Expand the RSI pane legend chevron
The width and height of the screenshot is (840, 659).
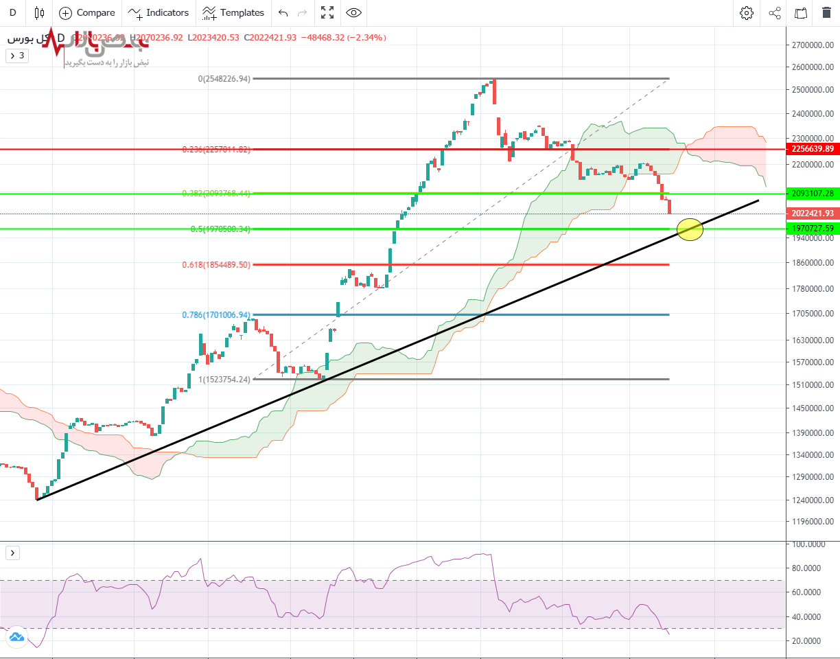[x=12, y=553]
